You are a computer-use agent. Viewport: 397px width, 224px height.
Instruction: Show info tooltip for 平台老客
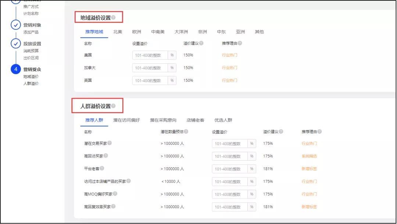tap(102, 168)
